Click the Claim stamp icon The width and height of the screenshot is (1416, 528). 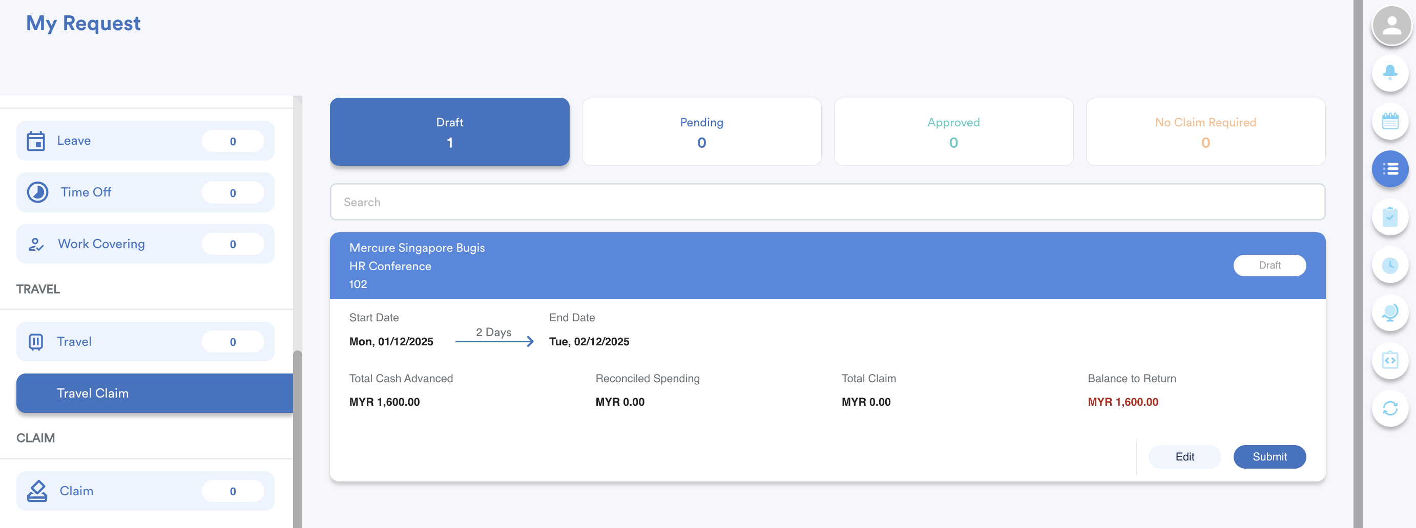click(x=37, y=491)
